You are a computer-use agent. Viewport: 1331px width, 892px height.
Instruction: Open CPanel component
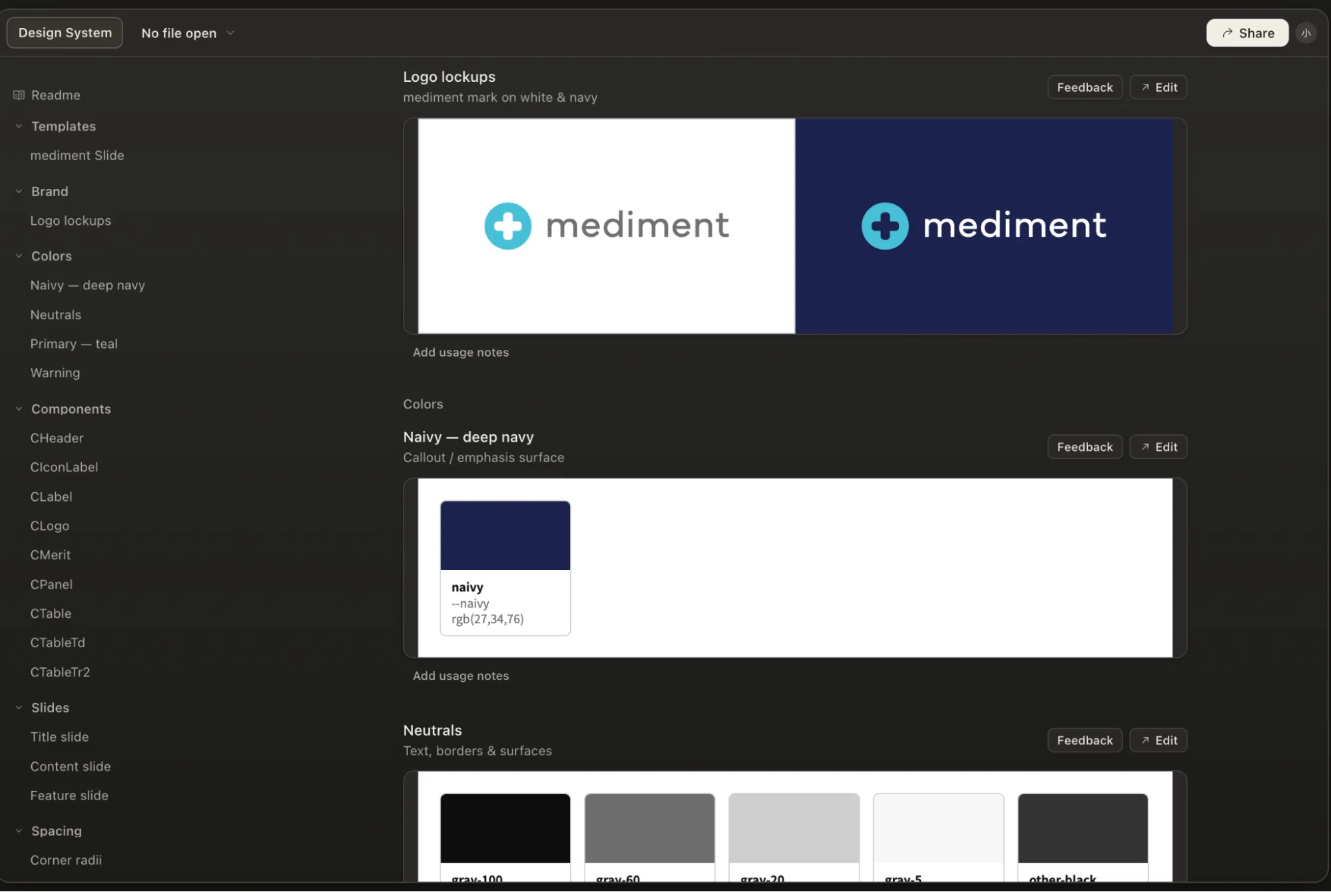click(x=51, y=585)
